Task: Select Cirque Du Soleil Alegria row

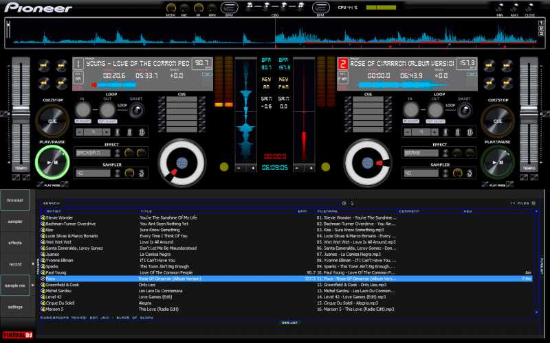Action: 287,303
